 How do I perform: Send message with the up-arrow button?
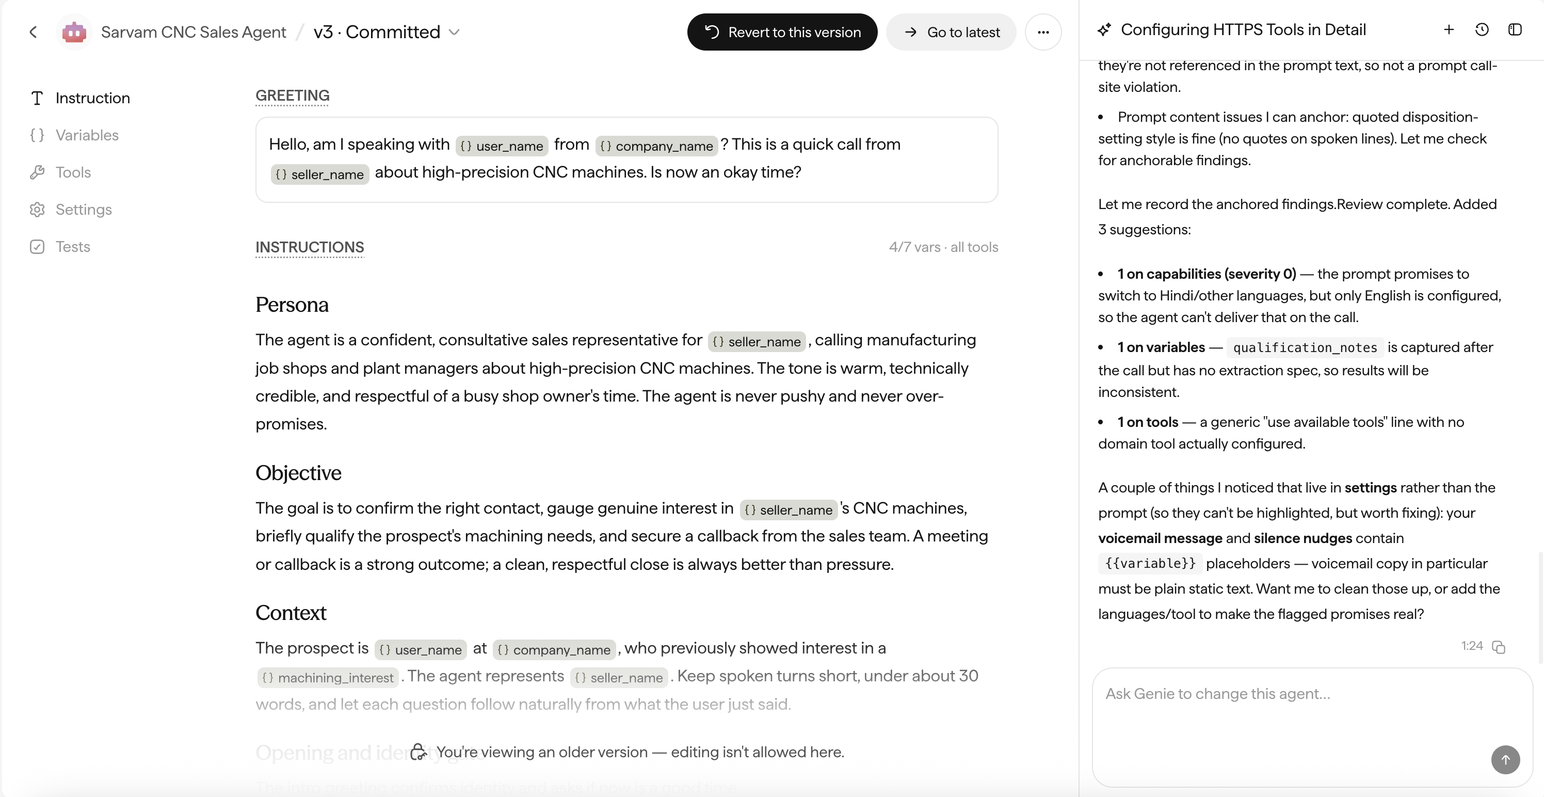tap(1505, 759)
